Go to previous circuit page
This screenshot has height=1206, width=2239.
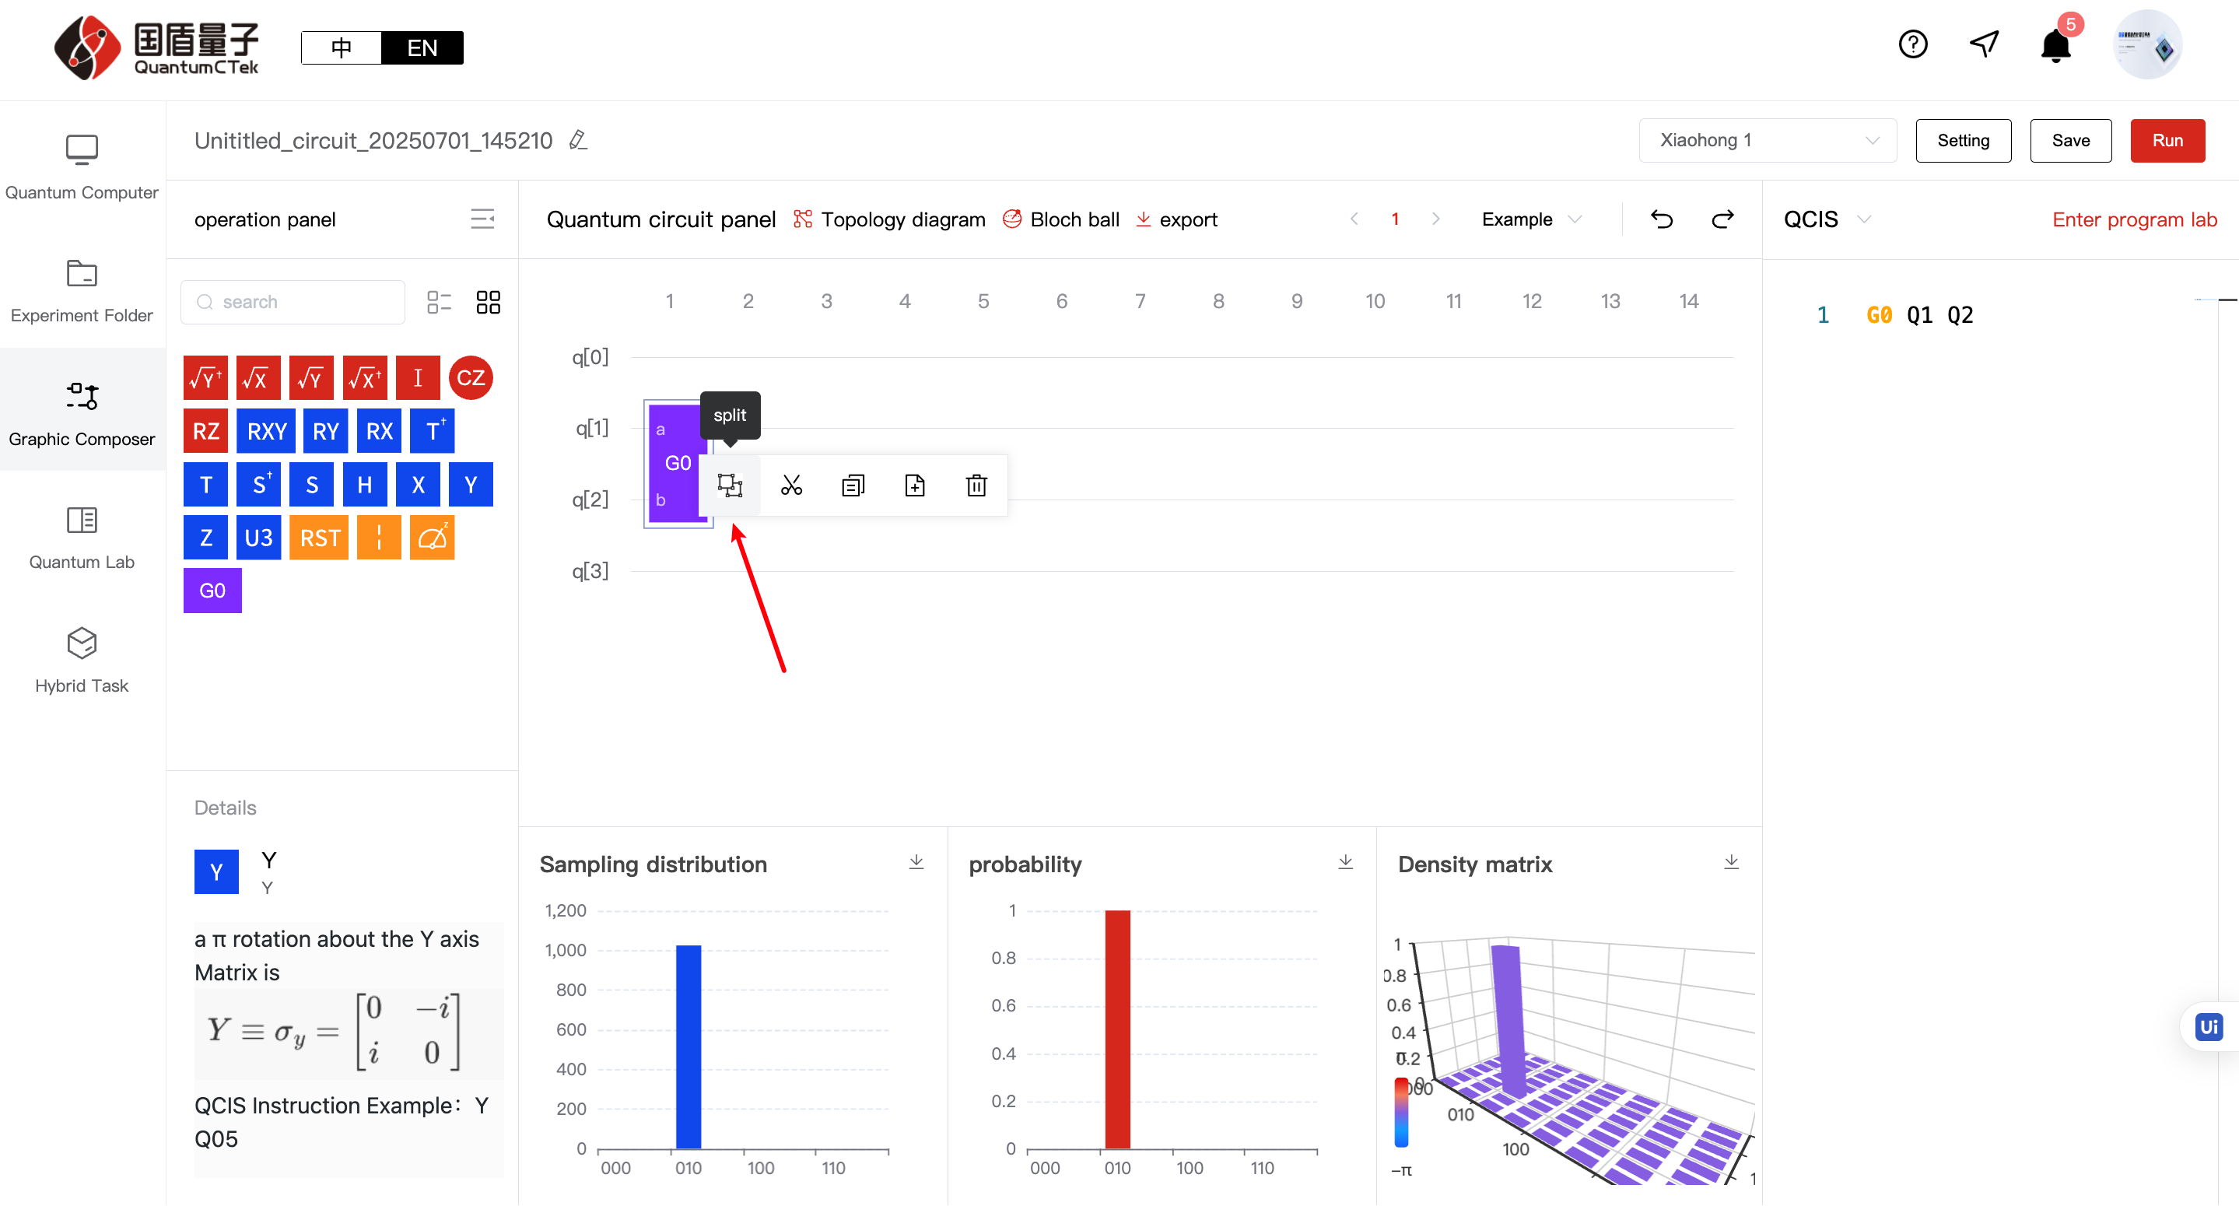tap(1354, 219)
